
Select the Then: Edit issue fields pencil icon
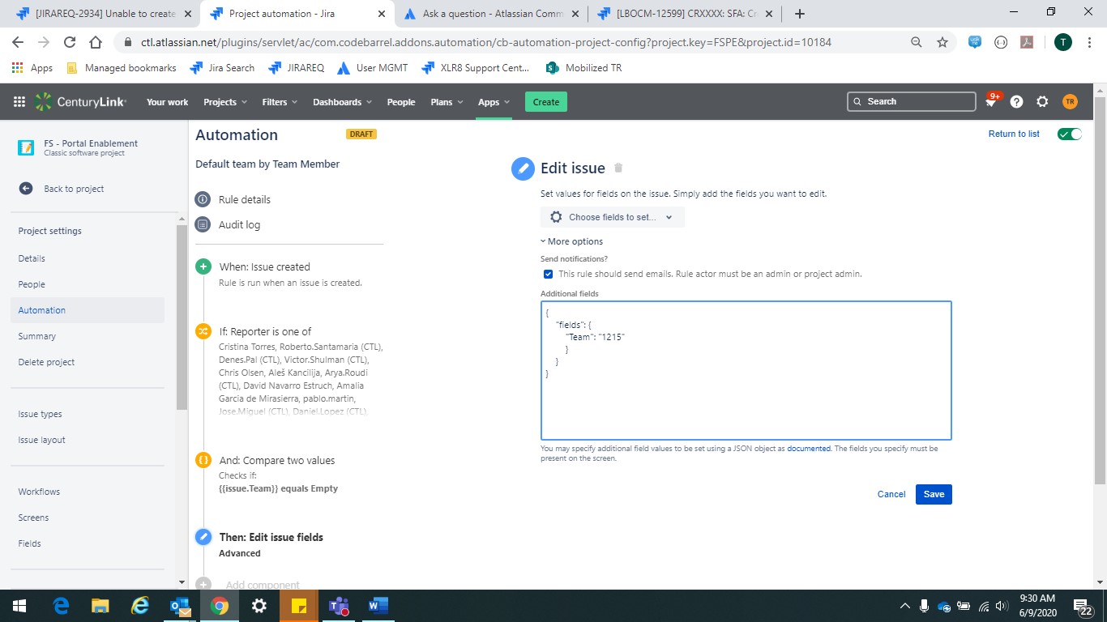click(x=203, y=537)
